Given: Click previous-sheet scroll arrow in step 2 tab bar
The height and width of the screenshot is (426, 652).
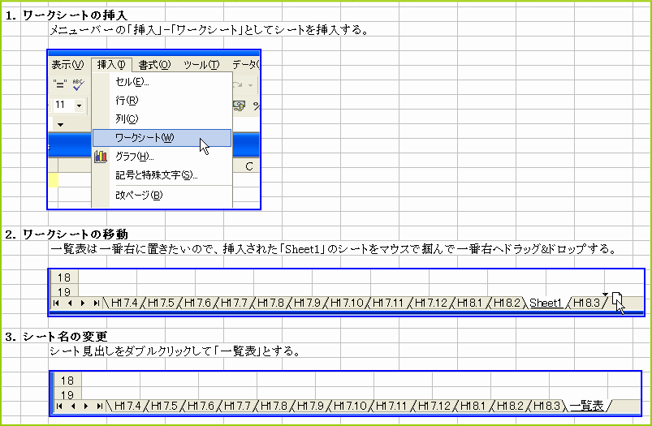Looking at the screenshot, I should pyautogui.click(x=70, y=303).
